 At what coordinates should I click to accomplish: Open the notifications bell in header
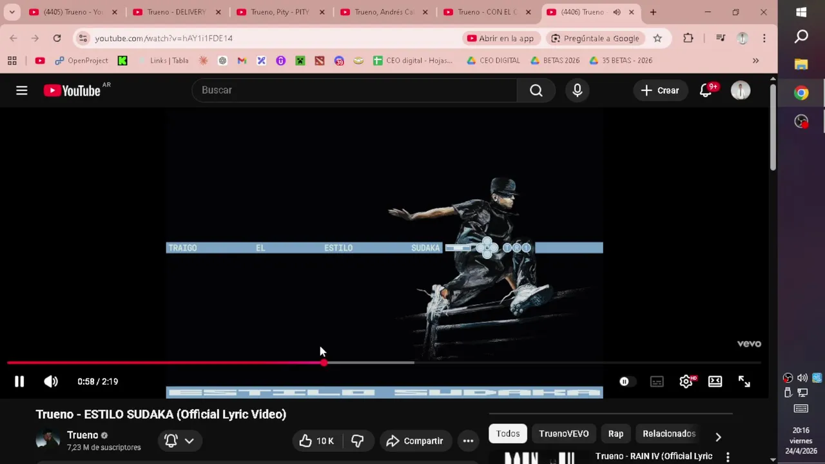click(x=707, y=90)
